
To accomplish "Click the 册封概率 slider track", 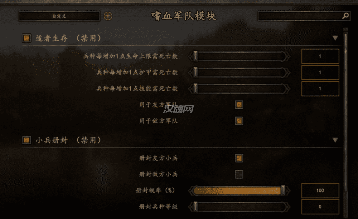I will tap(239, 190).
